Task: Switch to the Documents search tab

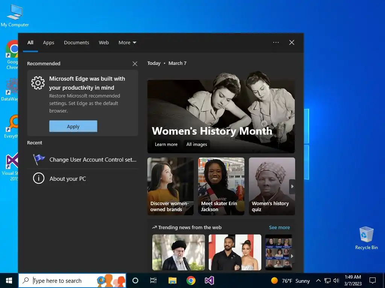Action: tap(76, 43)
